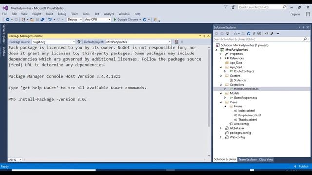
Task: Click the Undo toolbar icon
Action: pos(50,19)
